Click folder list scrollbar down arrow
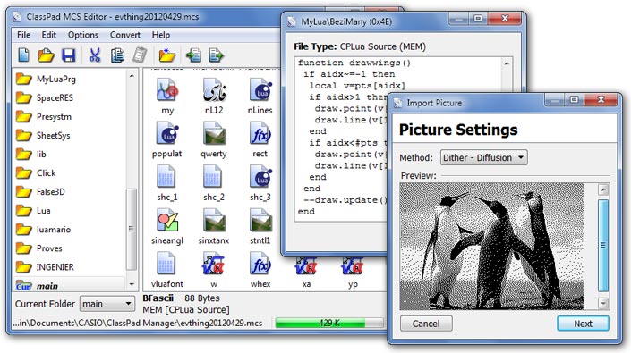Image resolution: width=631 pixels, height=353 pixels. [132, 284]
